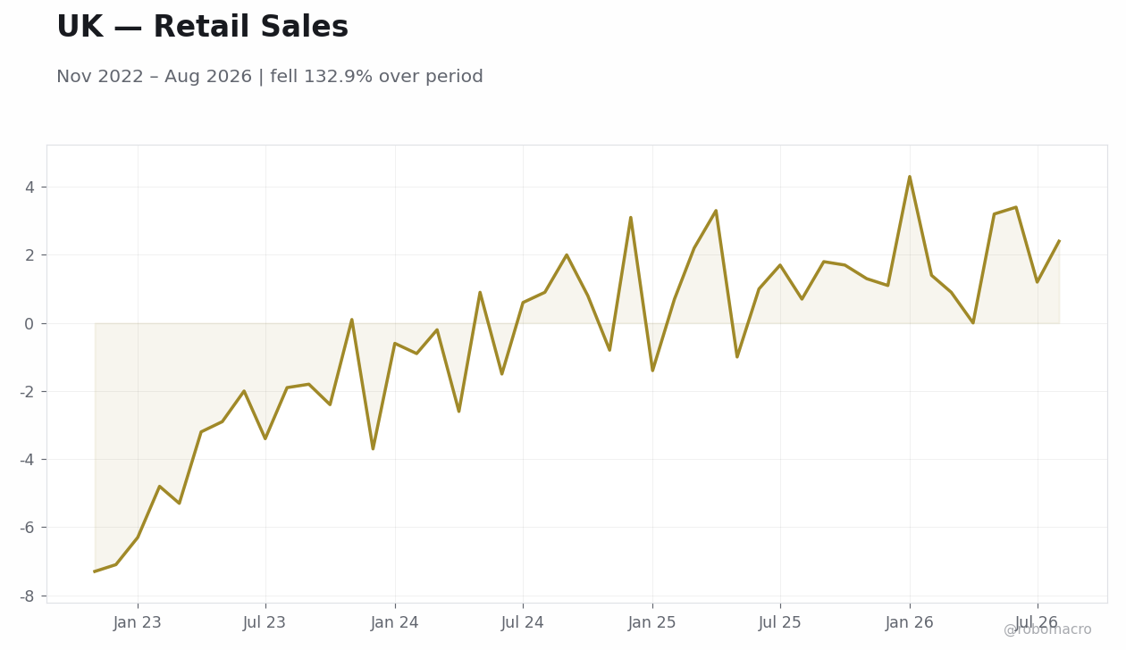Image resolution: width=1126 pixels, height=650 pixels.
Task: Click the y-axis label -4
Action: click(27, 460)
